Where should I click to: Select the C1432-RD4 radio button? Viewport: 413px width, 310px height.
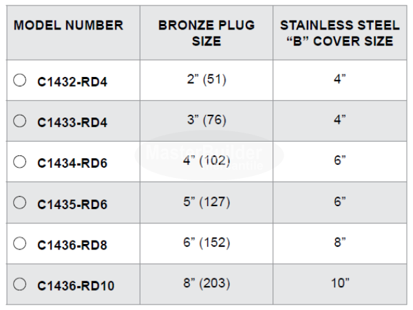coord(20,80)
